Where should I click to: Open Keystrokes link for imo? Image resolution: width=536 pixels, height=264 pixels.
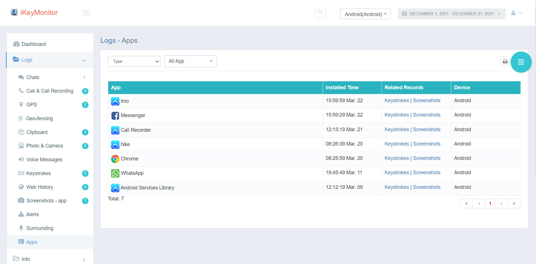pos(397,100)
